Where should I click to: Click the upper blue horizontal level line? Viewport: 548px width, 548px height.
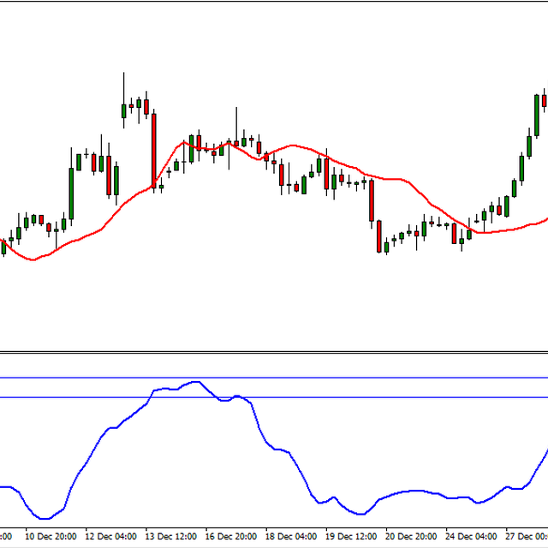pos(342,378)
